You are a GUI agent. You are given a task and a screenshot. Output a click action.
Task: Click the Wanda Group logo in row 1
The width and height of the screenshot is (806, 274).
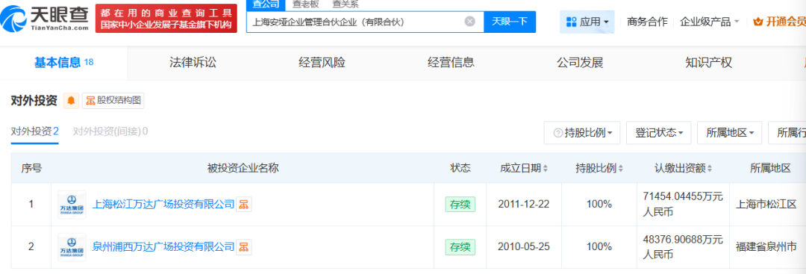[x=72, y=205]
